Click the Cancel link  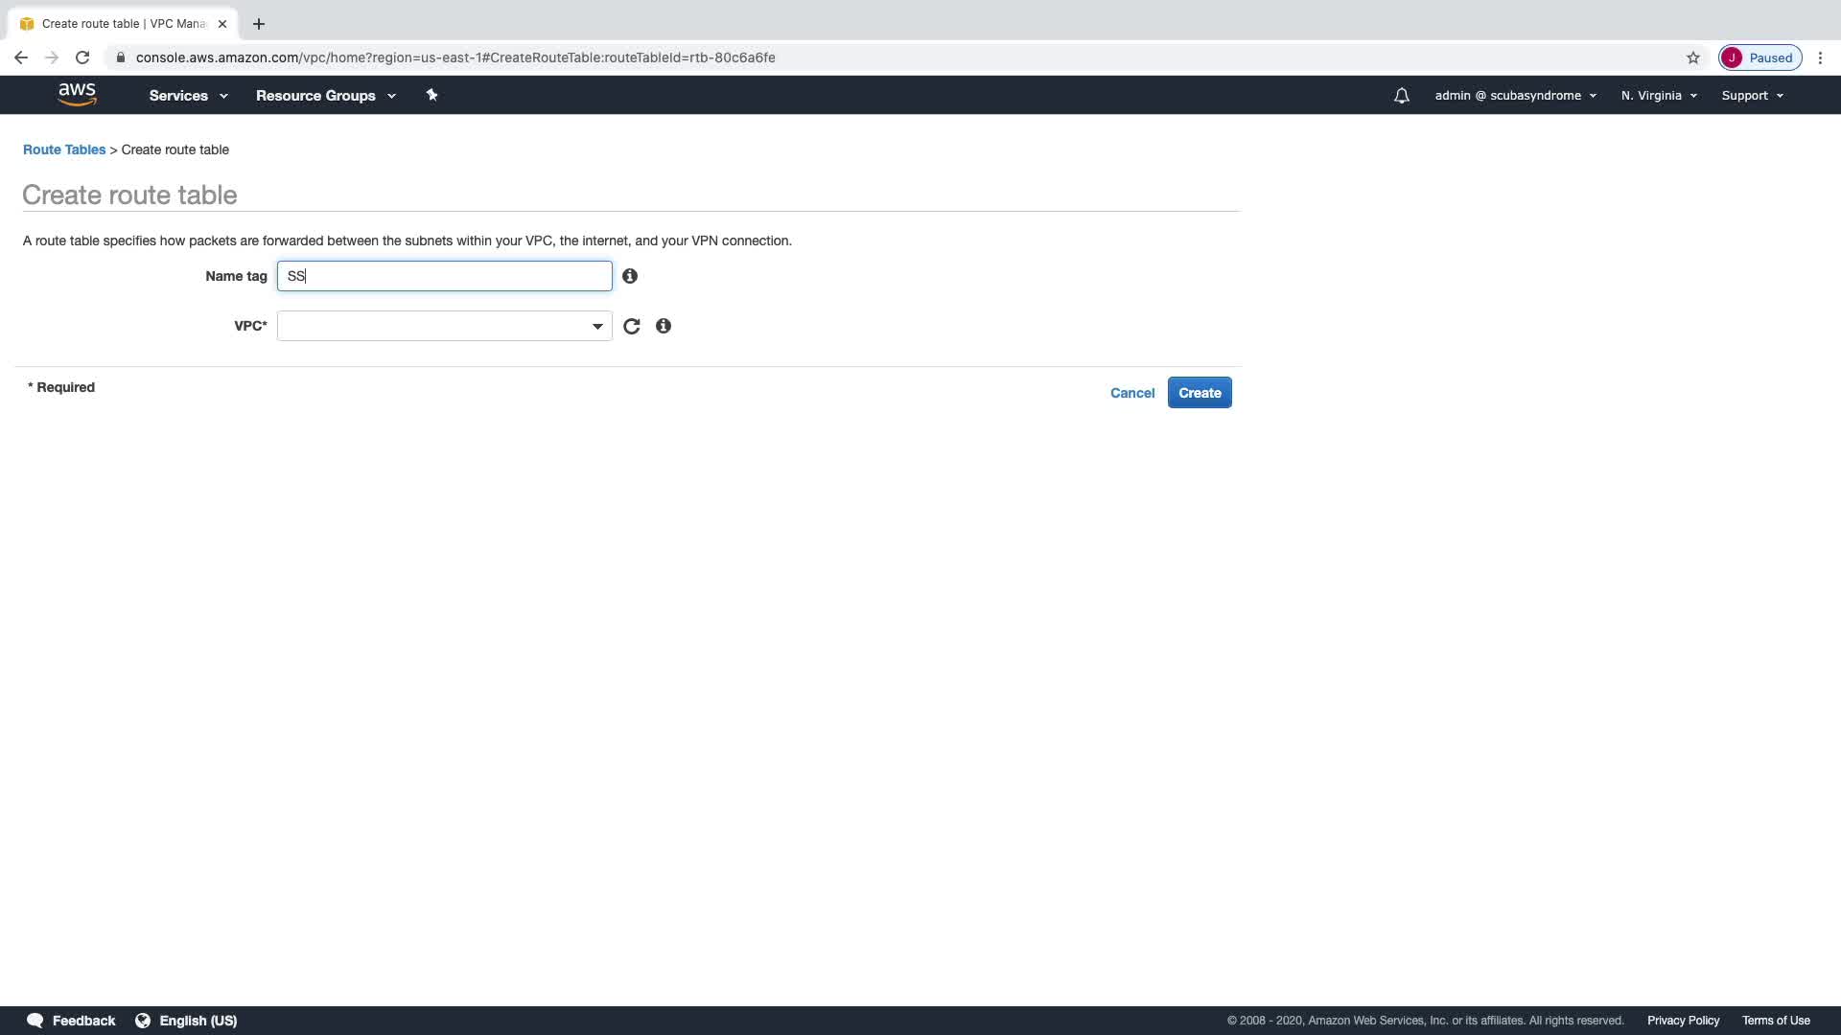[1132, 393]
